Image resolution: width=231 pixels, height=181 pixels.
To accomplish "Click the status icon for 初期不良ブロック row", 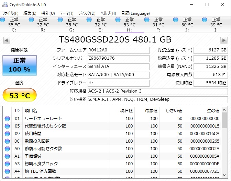I will [x=7, y=164].
